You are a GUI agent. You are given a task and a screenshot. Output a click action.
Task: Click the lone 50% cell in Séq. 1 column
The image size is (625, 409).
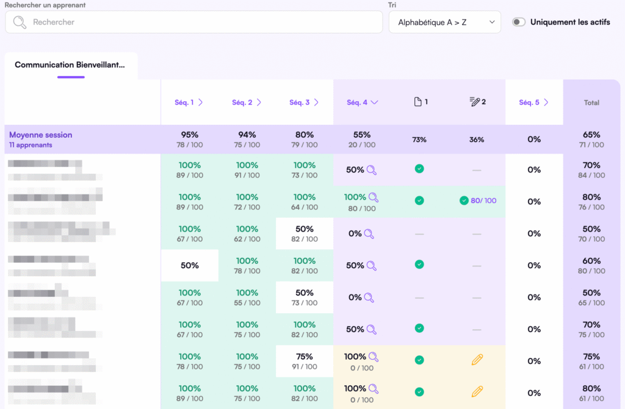190,266
